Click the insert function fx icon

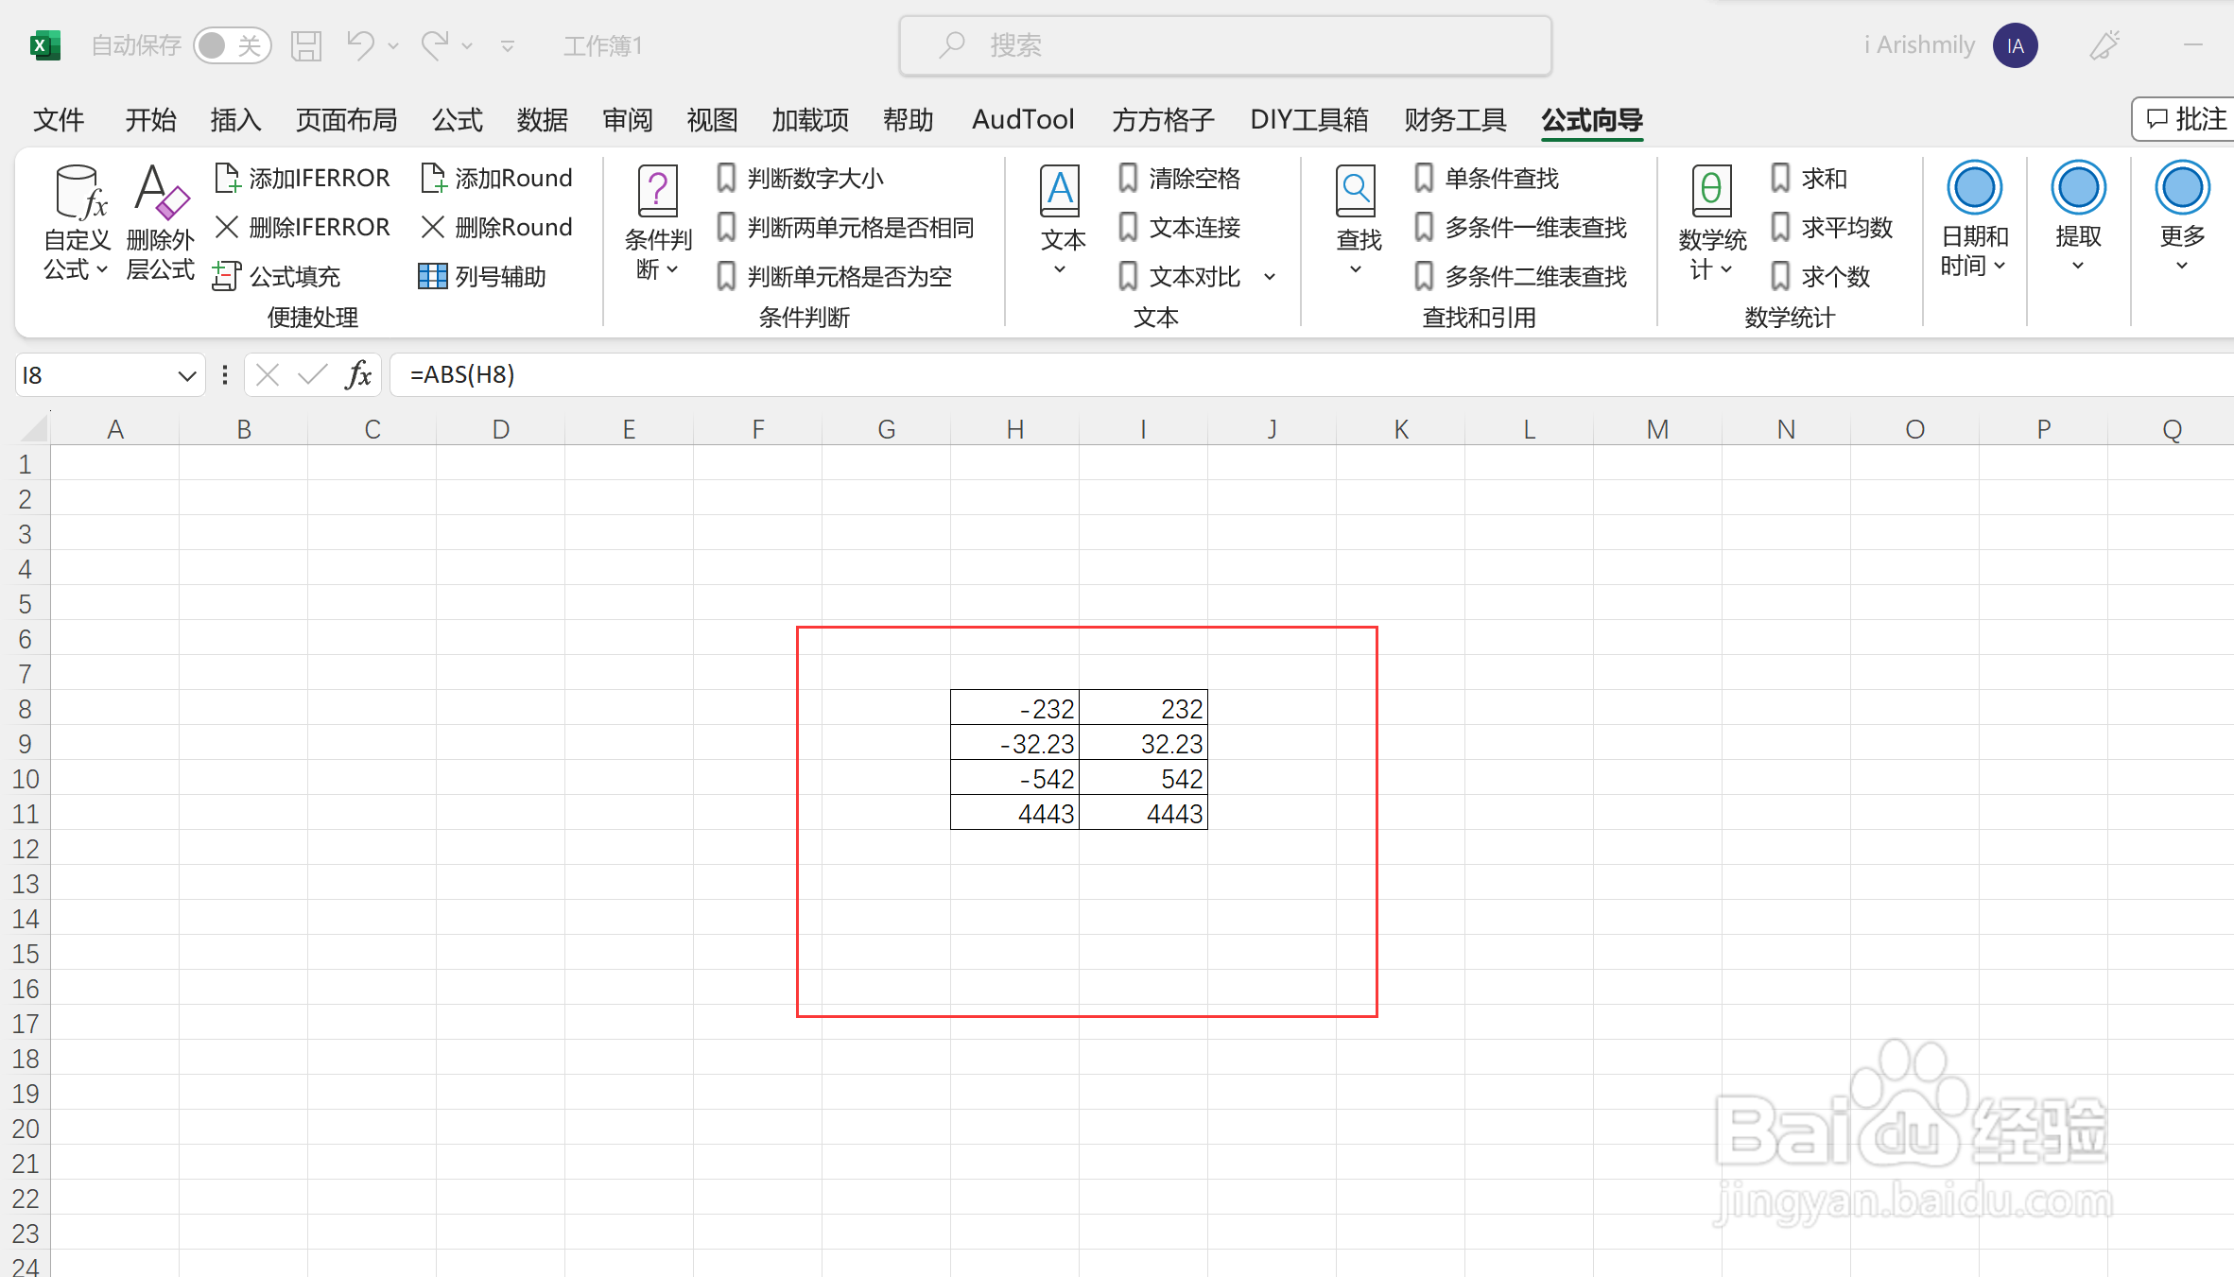pyautogui.click(x=358, y=375)
